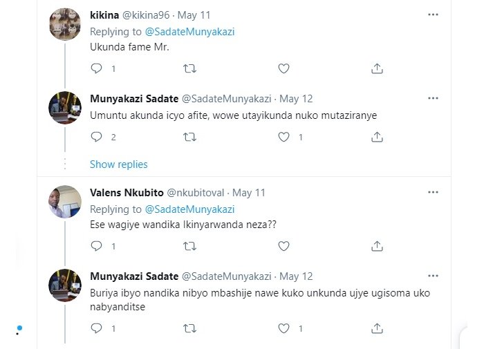Reply to kikina's tweet

point(97,68)
